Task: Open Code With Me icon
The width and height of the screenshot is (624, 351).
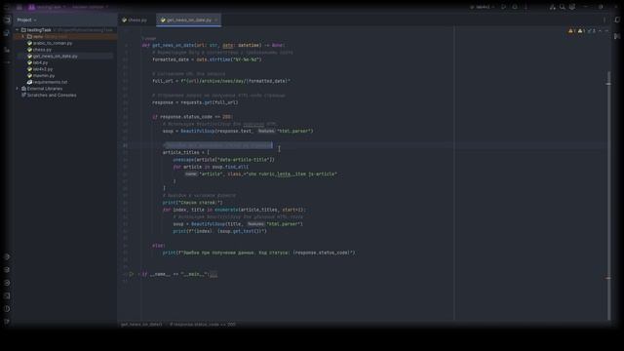Action: [553, 7]
